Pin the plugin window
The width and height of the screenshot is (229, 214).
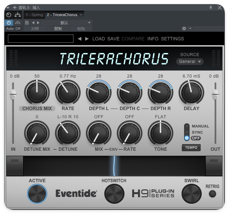tap(211, 8)
